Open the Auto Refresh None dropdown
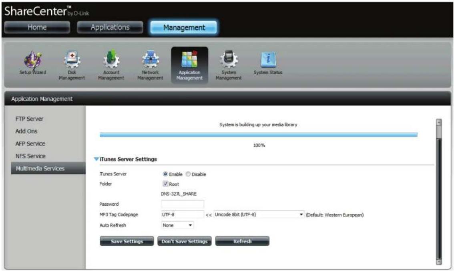Screen dimensions: 454x271 [177, 225]
